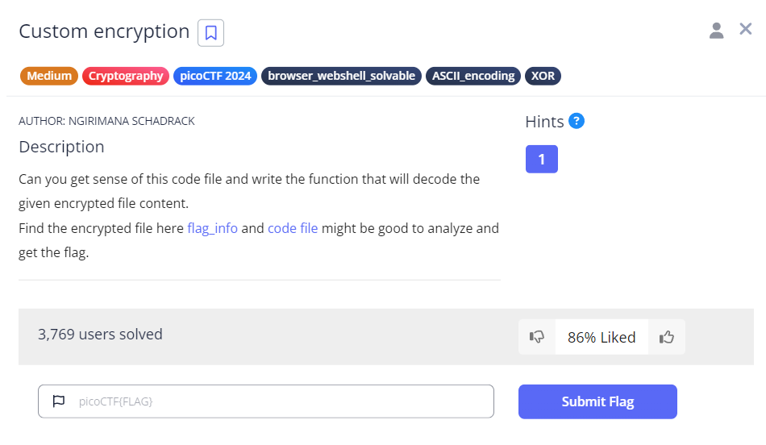Click the Hints question mark icon

click(x=577, y=121)
